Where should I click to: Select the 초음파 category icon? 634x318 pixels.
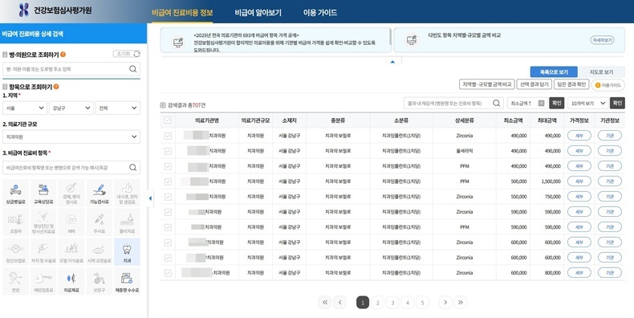tap(16, 222)
